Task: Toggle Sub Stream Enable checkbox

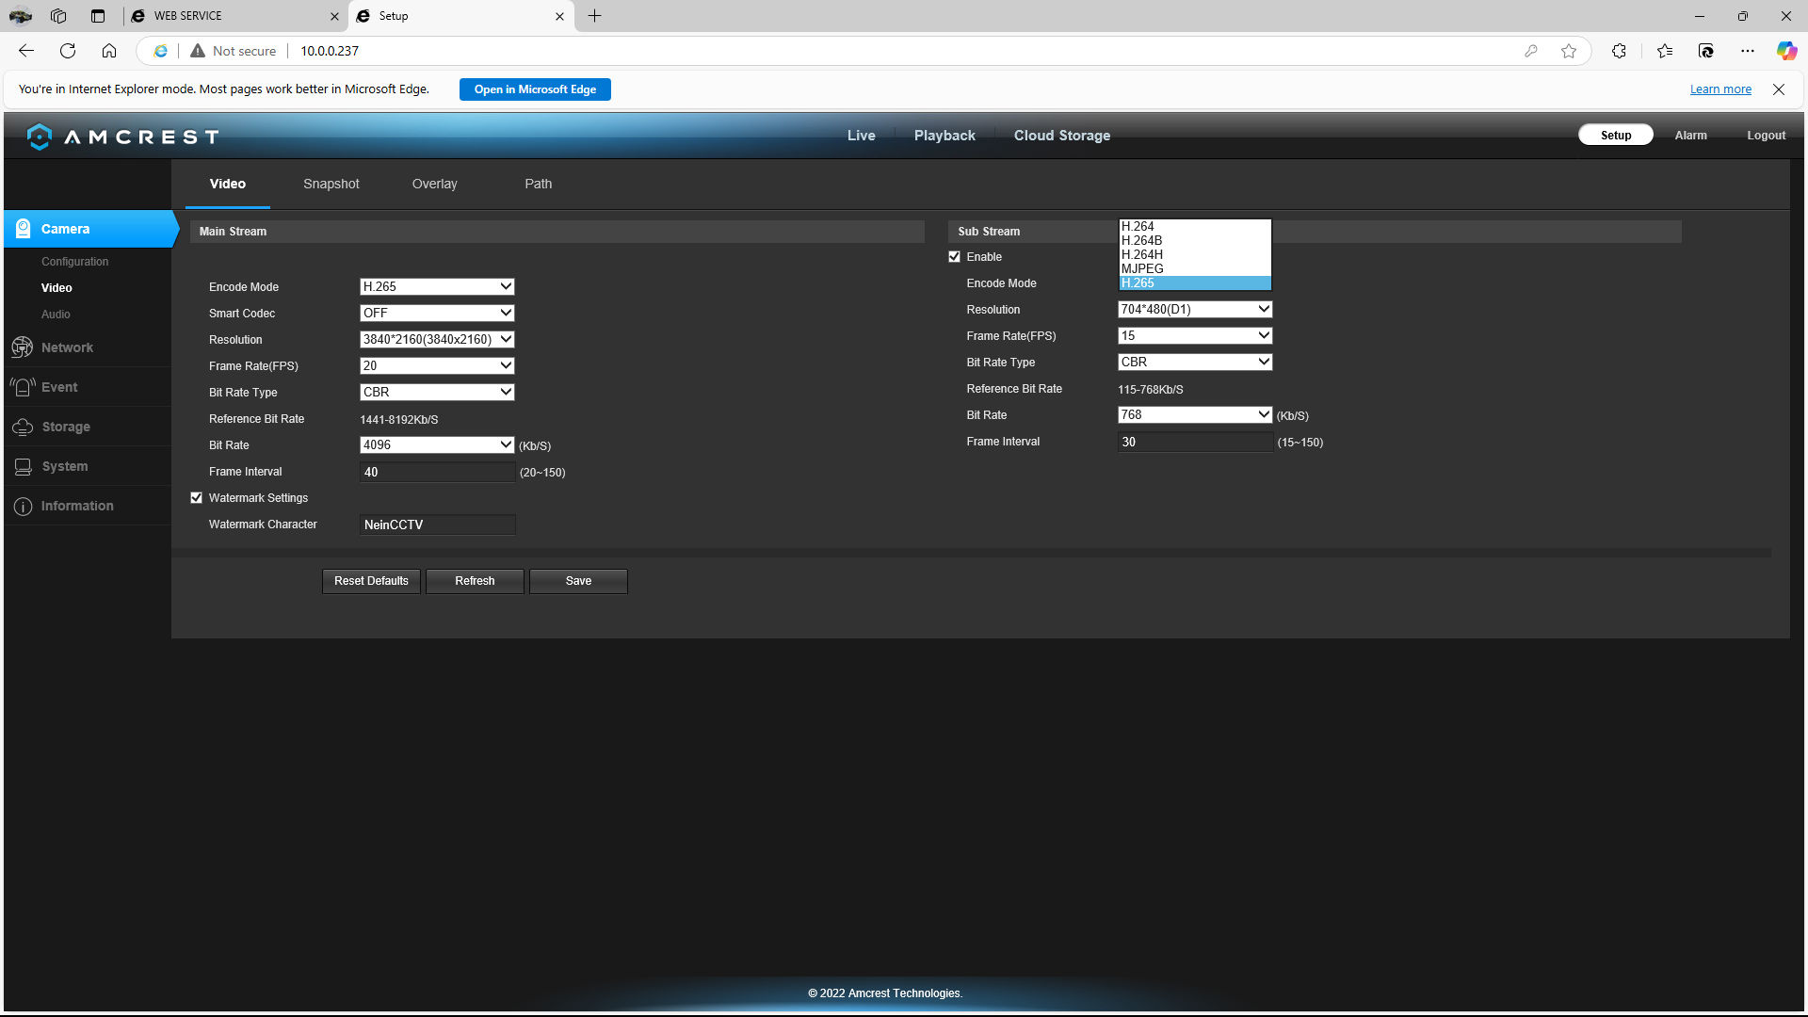Action: tap(954, 257)
